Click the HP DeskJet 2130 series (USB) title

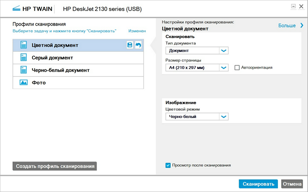point(102,9)
